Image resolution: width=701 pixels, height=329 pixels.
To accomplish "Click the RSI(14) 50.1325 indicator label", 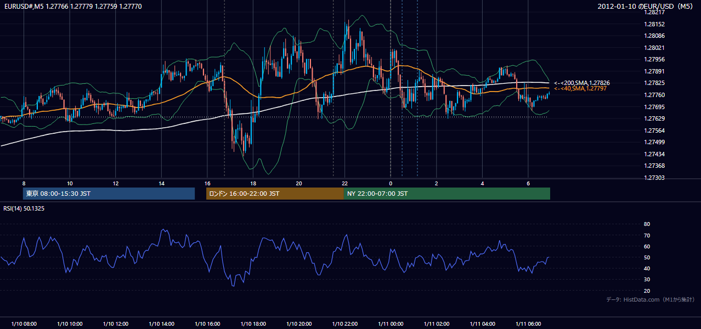I will tap(24, 208).
